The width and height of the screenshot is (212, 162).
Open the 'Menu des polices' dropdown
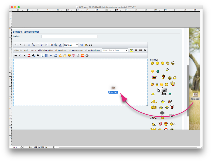point(115,50)
